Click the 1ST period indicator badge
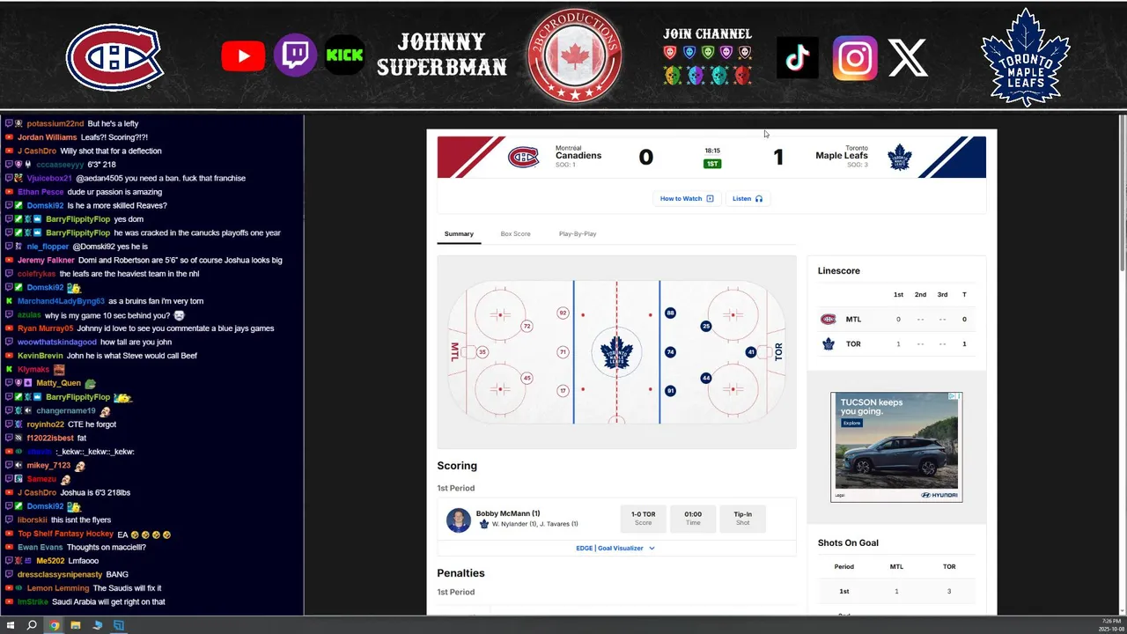This screenshot has height=634, width=1127. 712,164
